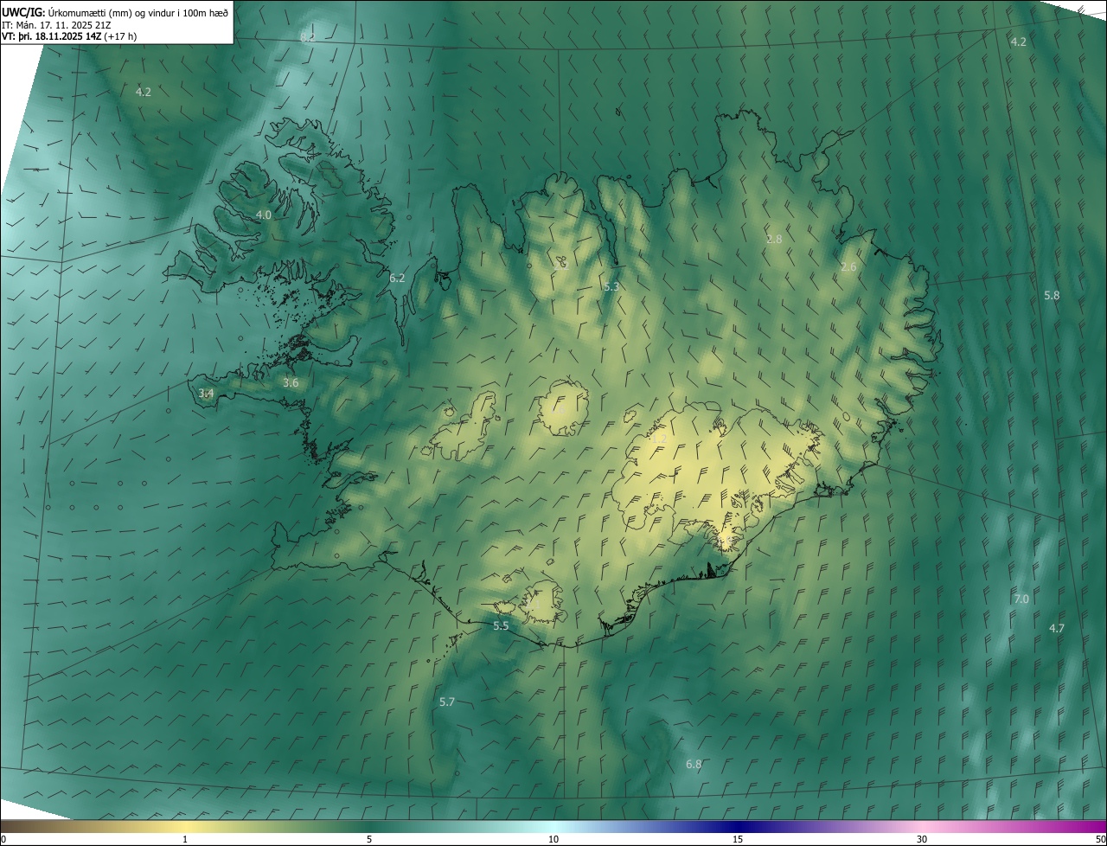
Task: Click the legend tick label '15'
Action: (x=738, y=840)
